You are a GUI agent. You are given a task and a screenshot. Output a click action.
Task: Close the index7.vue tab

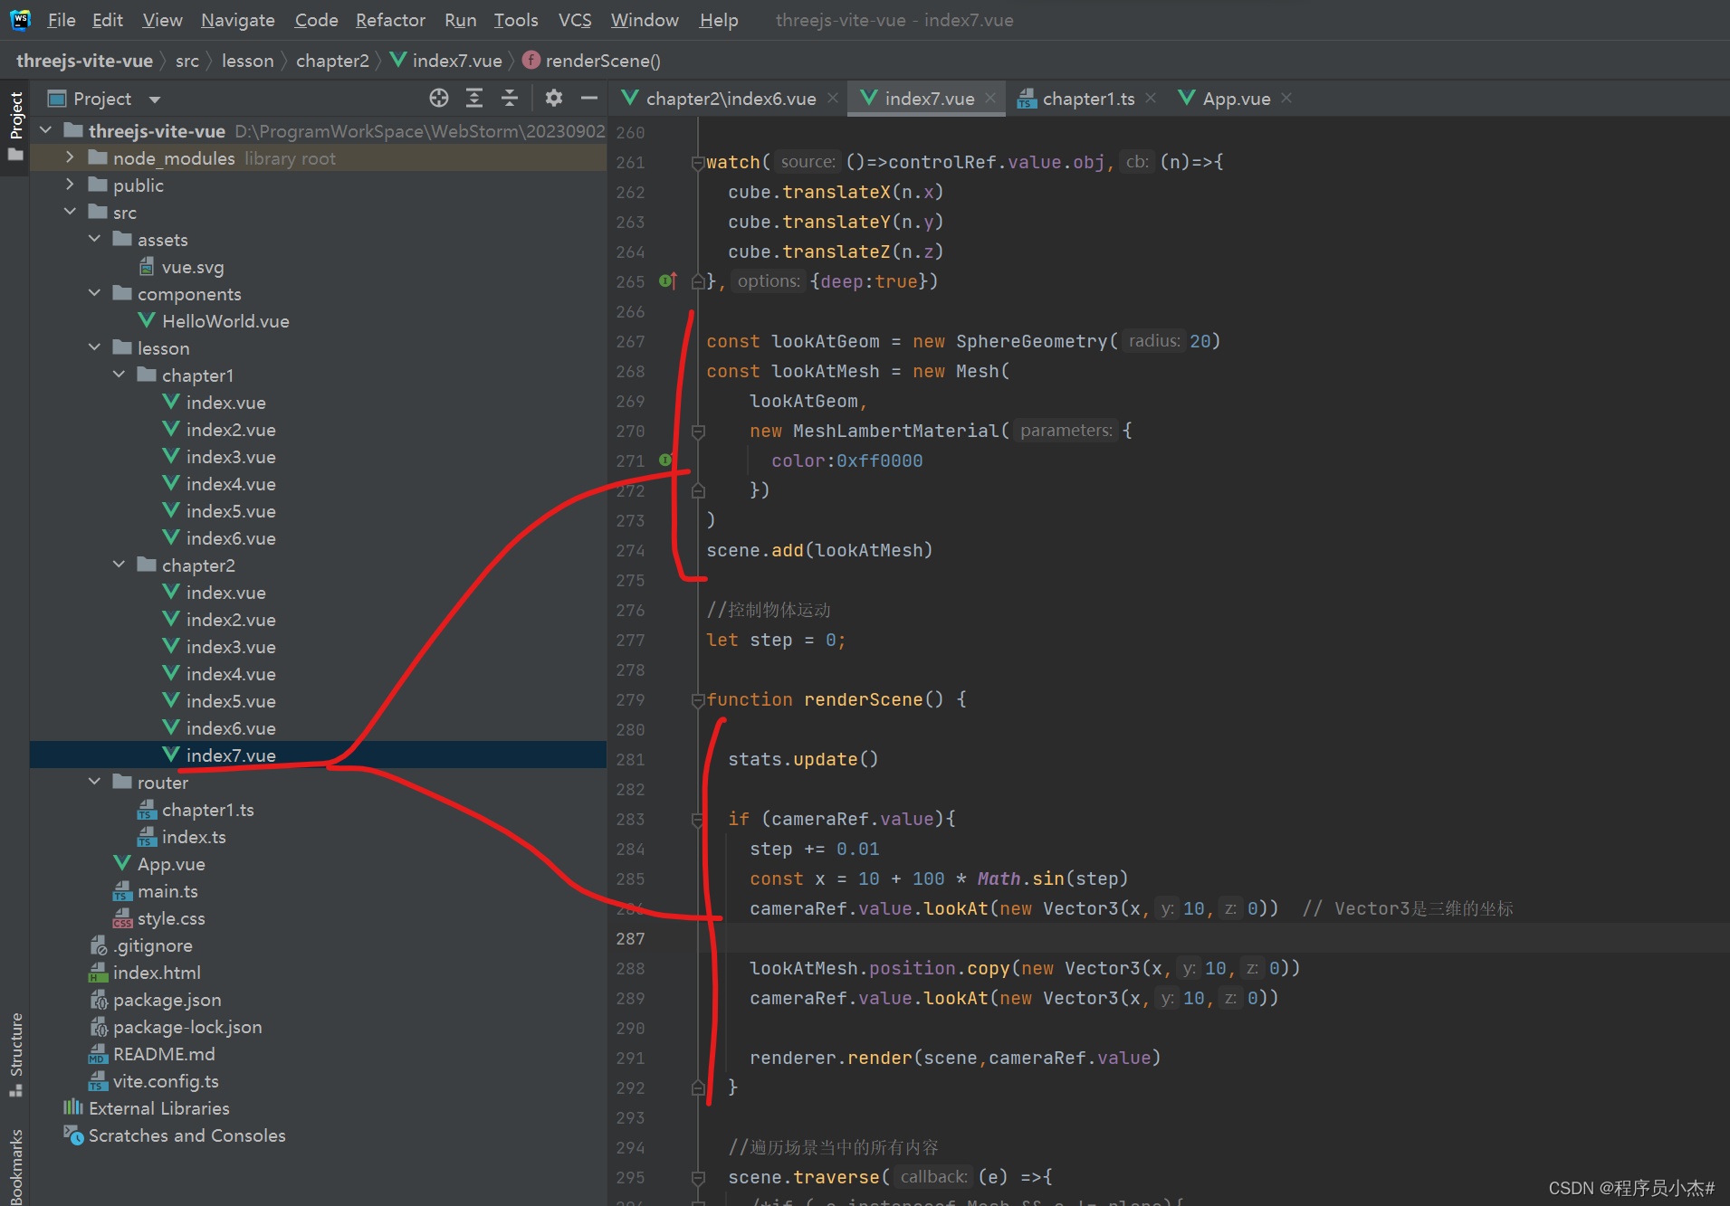pos(991,98)
